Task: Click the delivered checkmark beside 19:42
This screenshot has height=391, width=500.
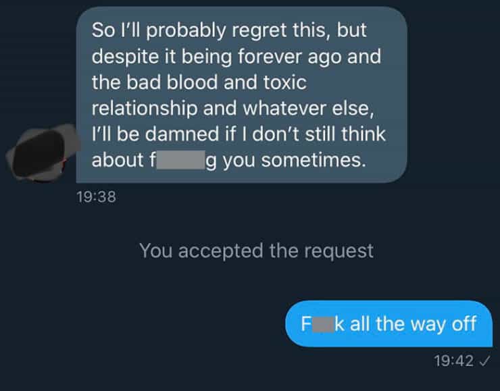Action: [x=484, y=361]
